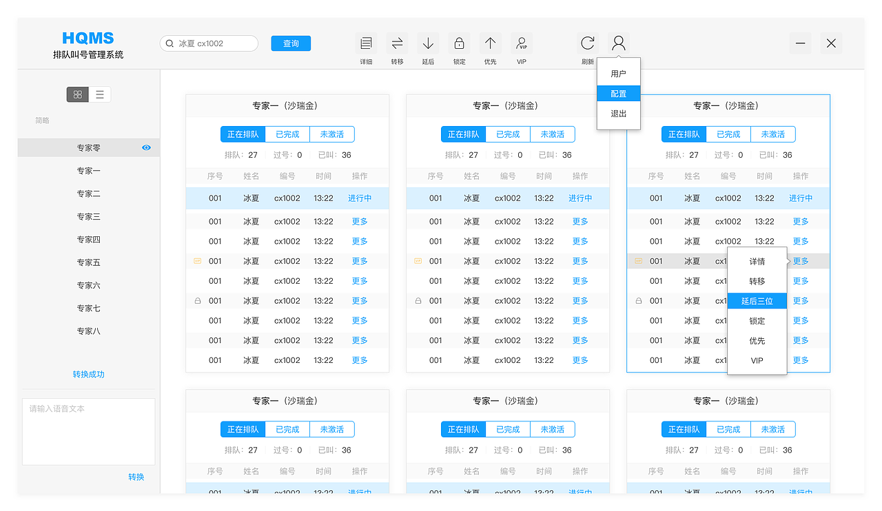This screenshot has height=511, width=882.
Task: Toggle visibility eye icon next to 专家零
Action: coord(145,147)
